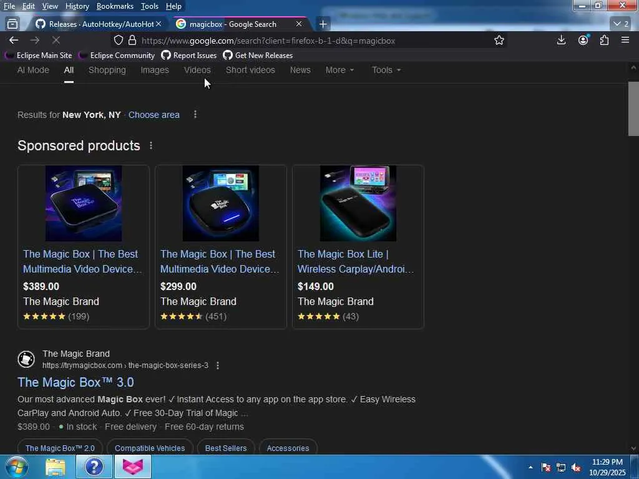Image resolution: width=639 pixels, height=479 pixels.
Task: Select the News search filter
Action: [300, 70]
